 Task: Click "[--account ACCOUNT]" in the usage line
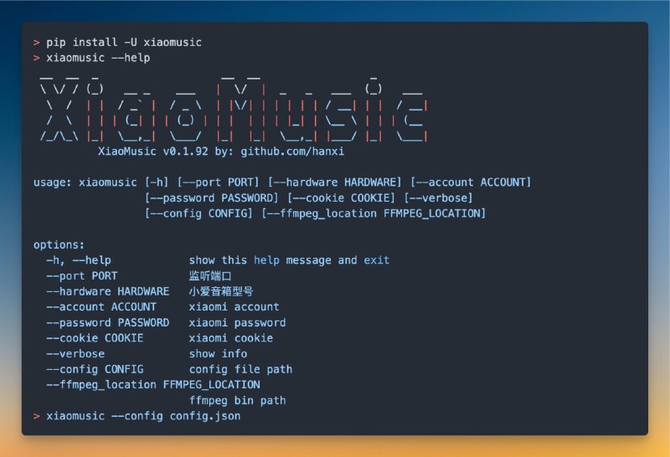click(471, 182)
